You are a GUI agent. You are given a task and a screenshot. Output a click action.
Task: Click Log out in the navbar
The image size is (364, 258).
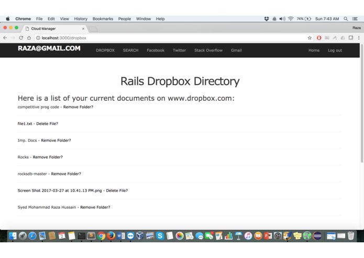pos(335,50)
